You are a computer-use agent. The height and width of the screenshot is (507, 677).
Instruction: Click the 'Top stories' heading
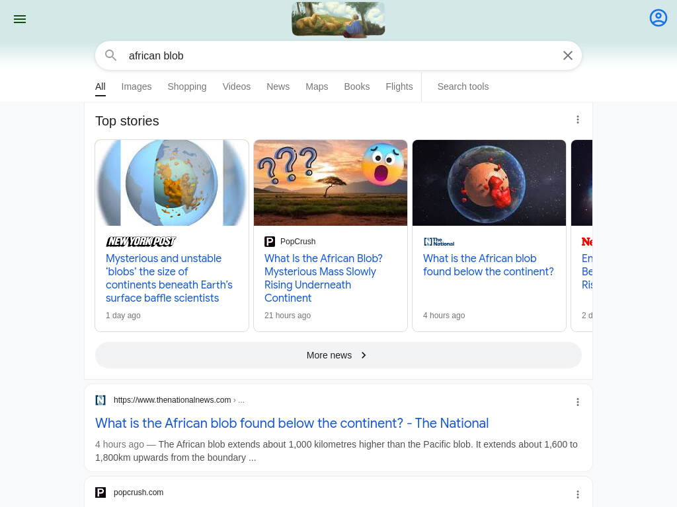(127, 121)
